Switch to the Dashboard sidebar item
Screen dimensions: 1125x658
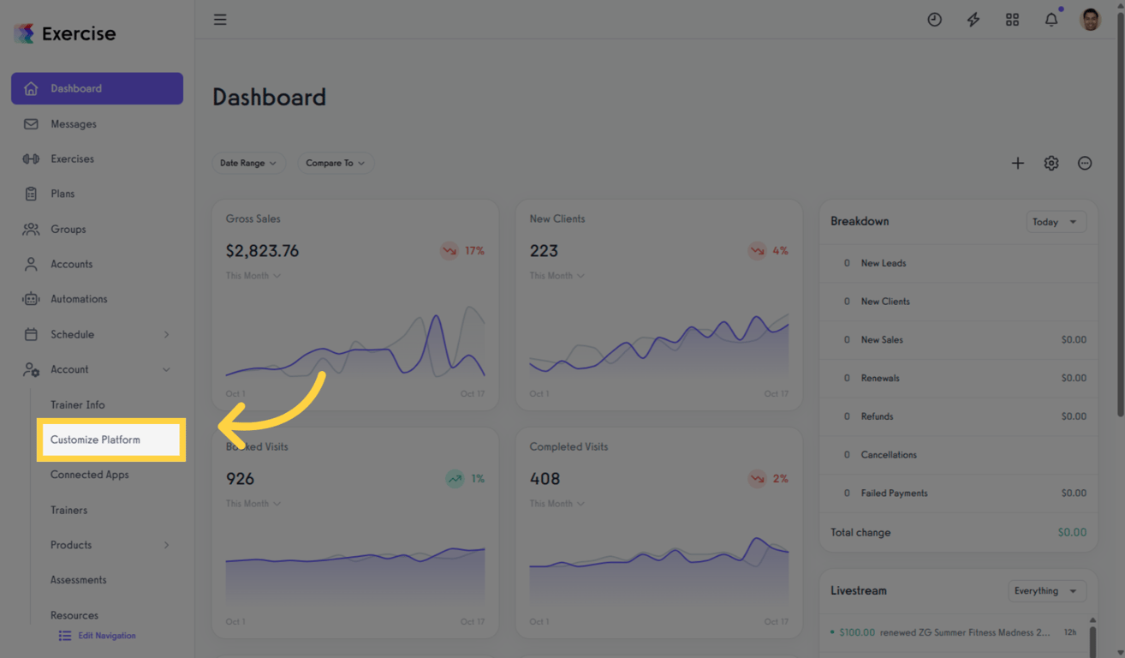pos(76,88)
